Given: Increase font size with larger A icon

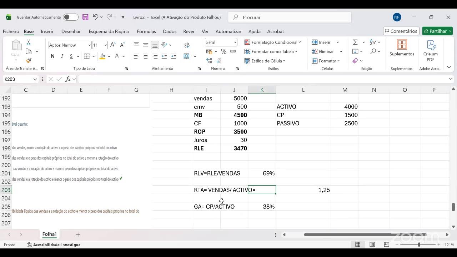Looking at the screenshot, I should pos(113,45).
